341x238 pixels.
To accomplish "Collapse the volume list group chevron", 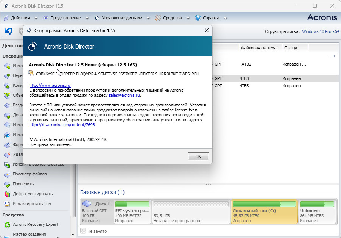I will tap(333, 56).
